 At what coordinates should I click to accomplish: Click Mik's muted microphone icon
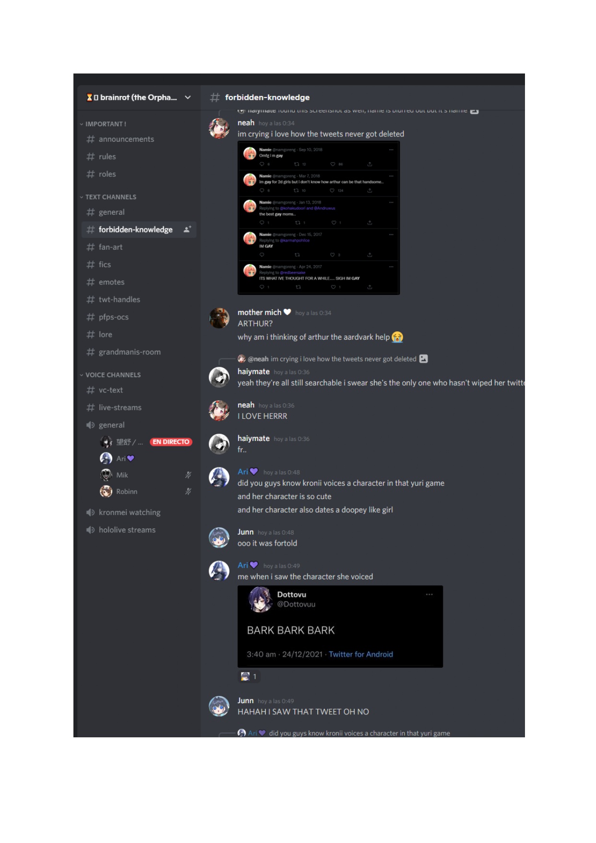tap(188, 475)
